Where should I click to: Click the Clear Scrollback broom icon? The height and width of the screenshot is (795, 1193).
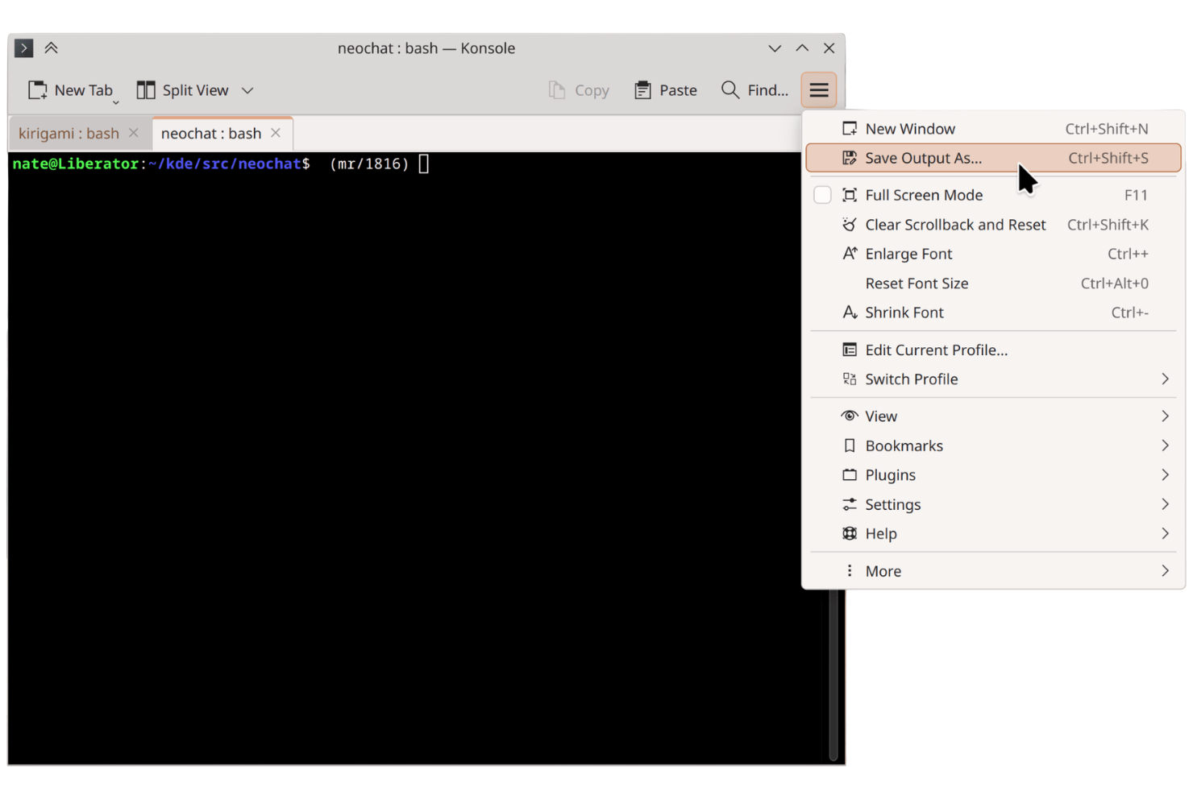(x=850, y=224)
